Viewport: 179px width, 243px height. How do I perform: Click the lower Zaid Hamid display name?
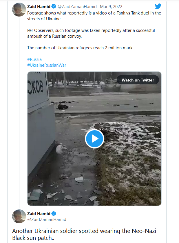tap(39, 214)
